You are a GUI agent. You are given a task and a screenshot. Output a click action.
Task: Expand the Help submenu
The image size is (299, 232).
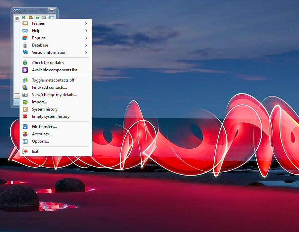tap(56, 31)
